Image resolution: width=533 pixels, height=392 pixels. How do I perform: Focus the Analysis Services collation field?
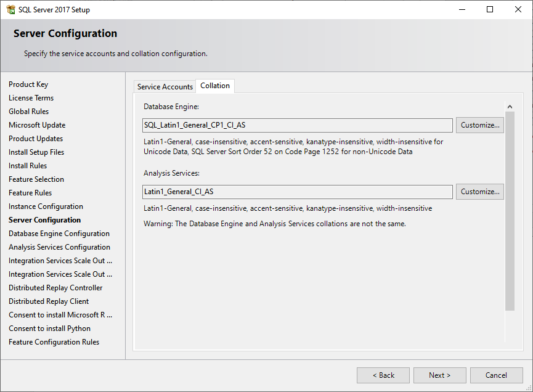297,192
